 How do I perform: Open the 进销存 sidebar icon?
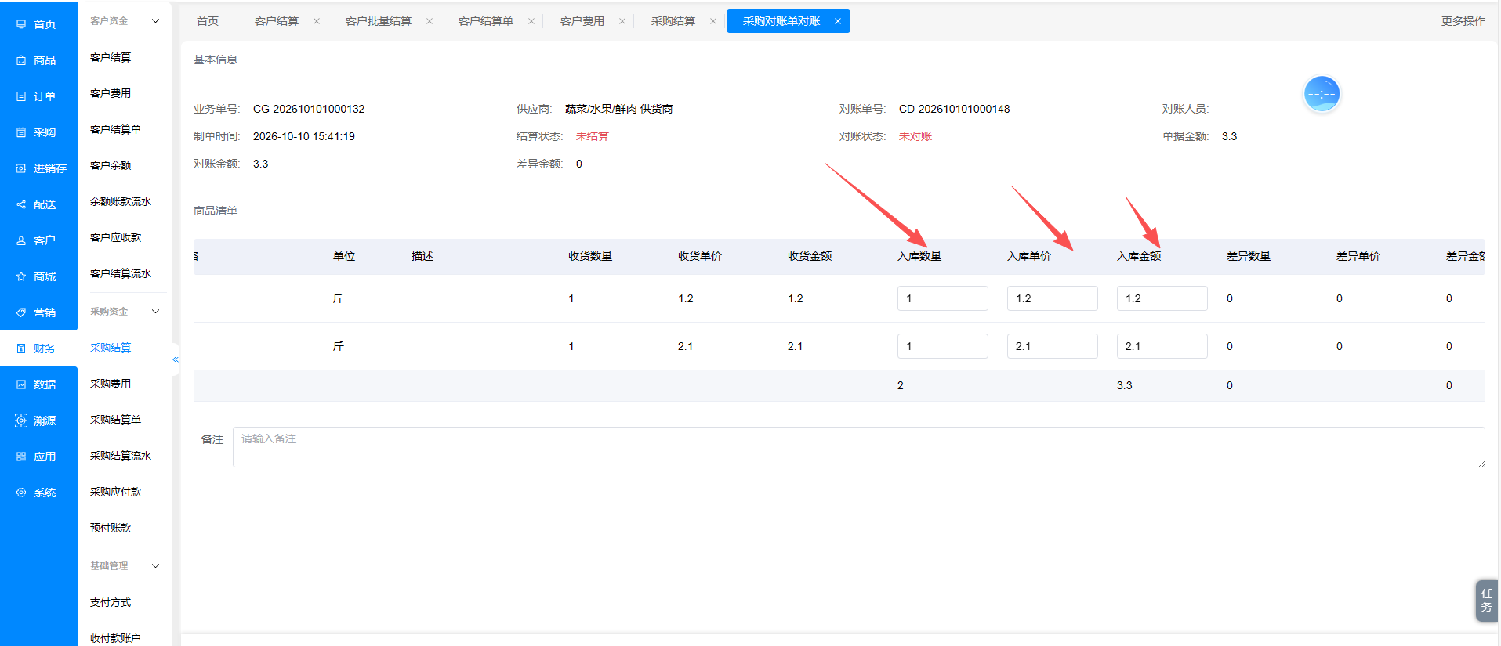[21, 168]
